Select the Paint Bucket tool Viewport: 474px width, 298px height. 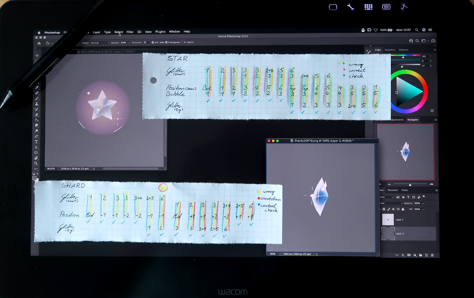[36, 120]
